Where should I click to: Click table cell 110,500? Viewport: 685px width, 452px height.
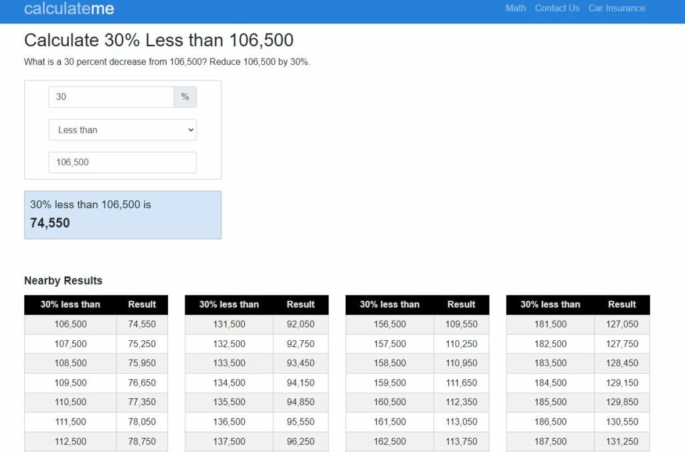click(70, 402)
